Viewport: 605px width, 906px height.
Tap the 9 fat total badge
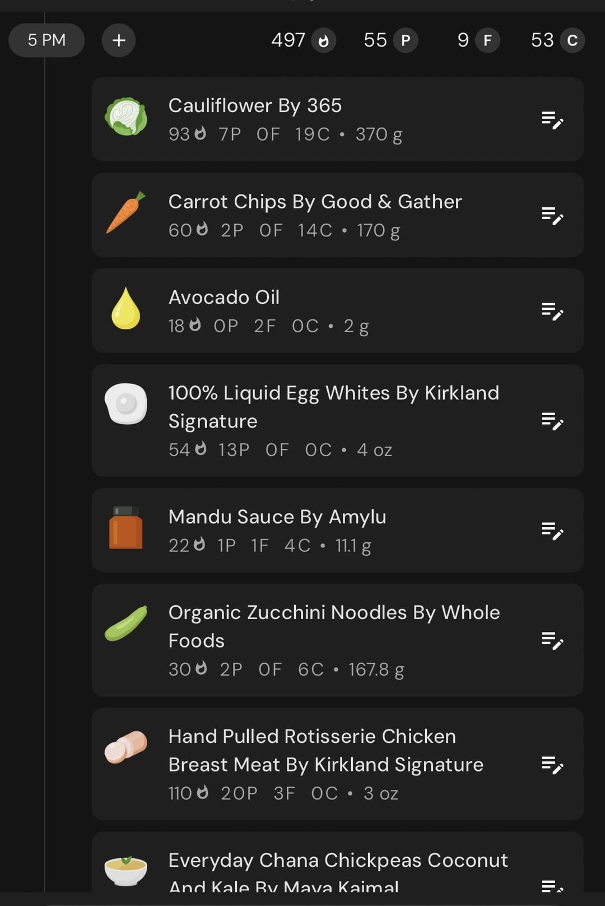click(478, 40)
